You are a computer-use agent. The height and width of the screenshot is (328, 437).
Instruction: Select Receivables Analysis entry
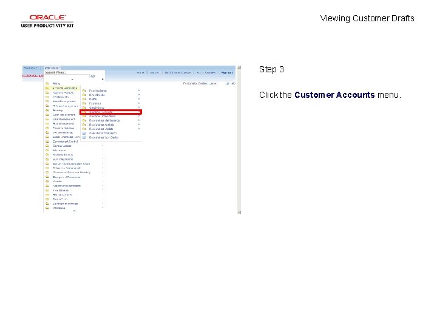[x=101, y=125]
